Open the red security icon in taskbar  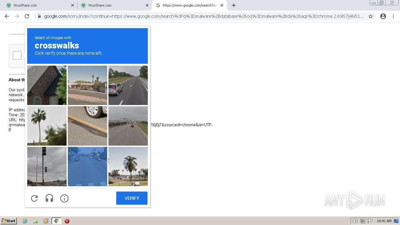coord(67,221)
